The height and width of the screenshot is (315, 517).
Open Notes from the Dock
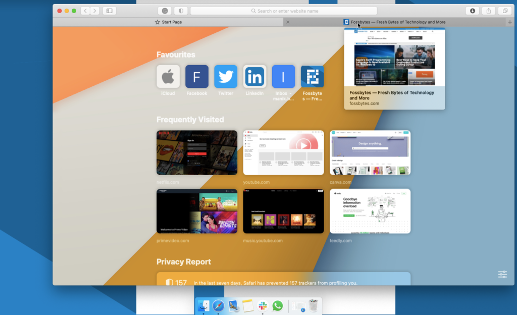[x=248, y=306]
